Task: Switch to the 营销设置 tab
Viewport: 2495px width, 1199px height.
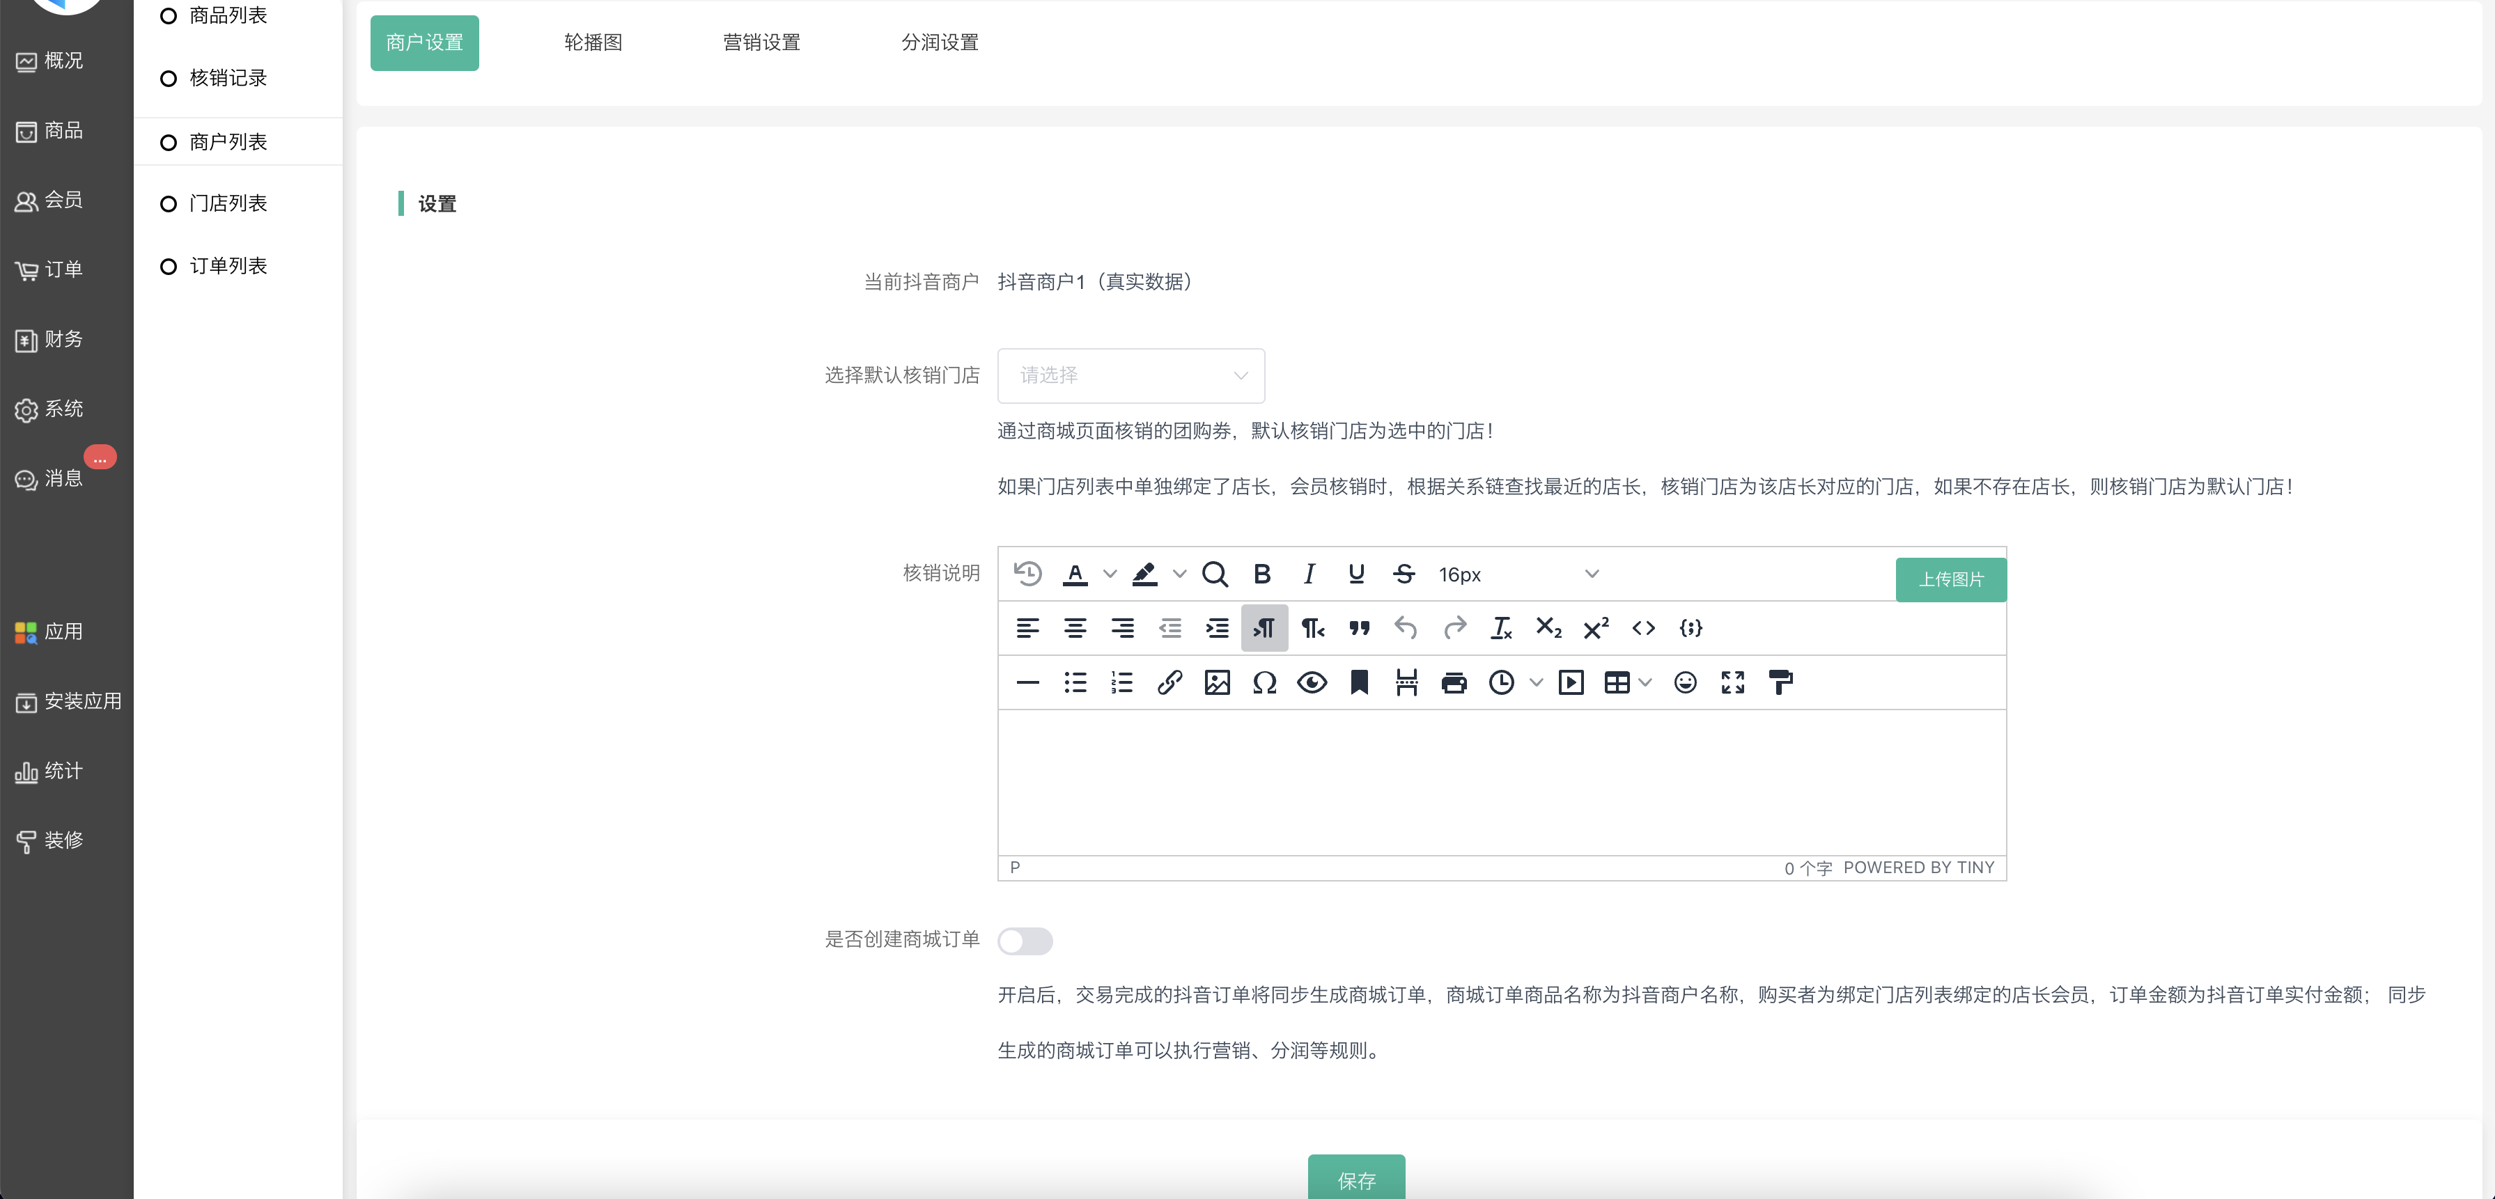Action: pyautogui.click(x=761, y=42)
